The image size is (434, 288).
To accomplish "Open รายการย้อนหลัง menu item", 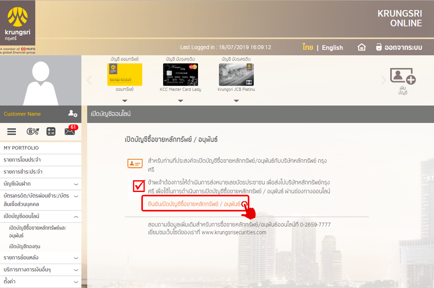I will pos(41,258).
